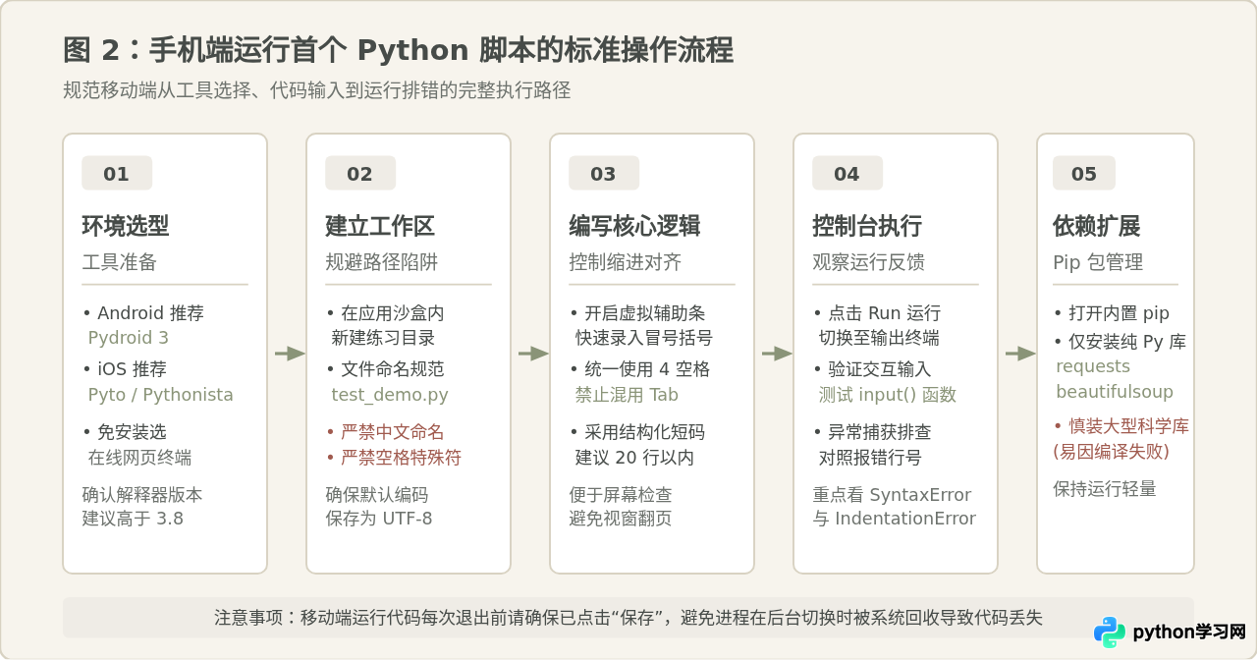This screenshot has height=660, width=1257.
Task: Click the red 严禁中文命名 warning
Action: pos(385,432)
